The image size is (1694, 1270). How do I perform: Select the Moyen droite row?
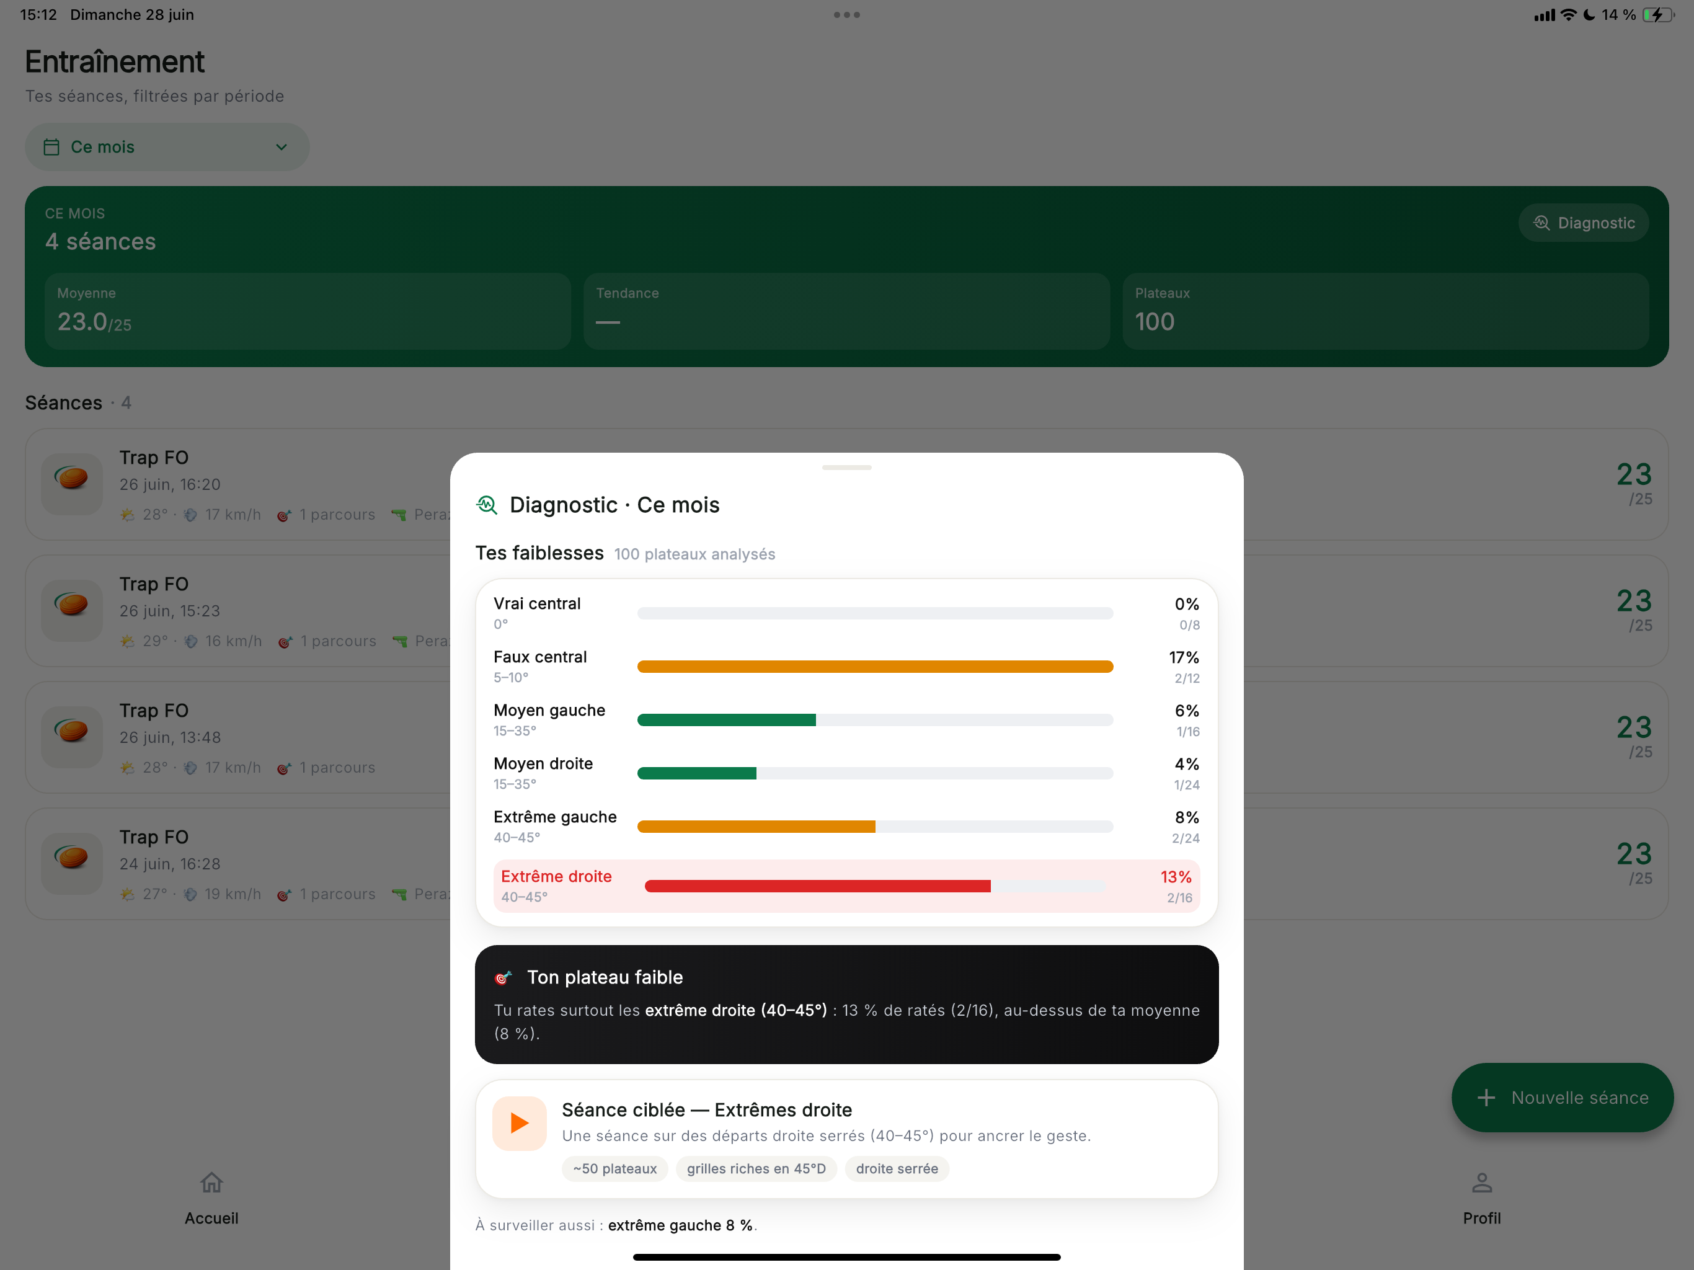tap(846, 773)
